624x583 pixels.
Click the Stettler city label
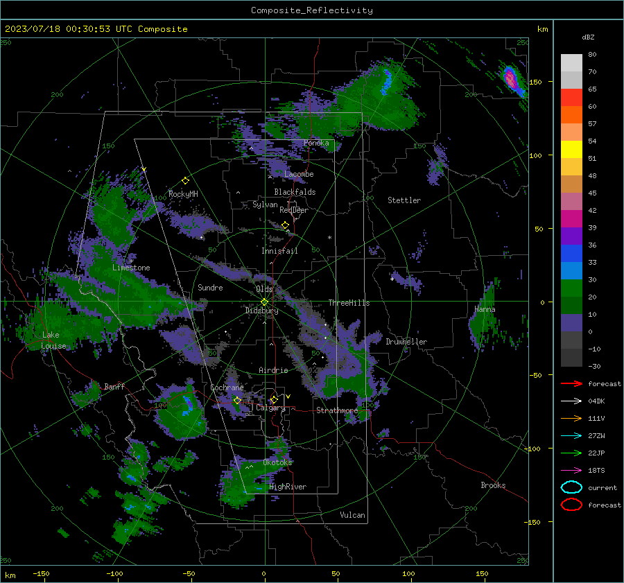[x=404, y=200]
